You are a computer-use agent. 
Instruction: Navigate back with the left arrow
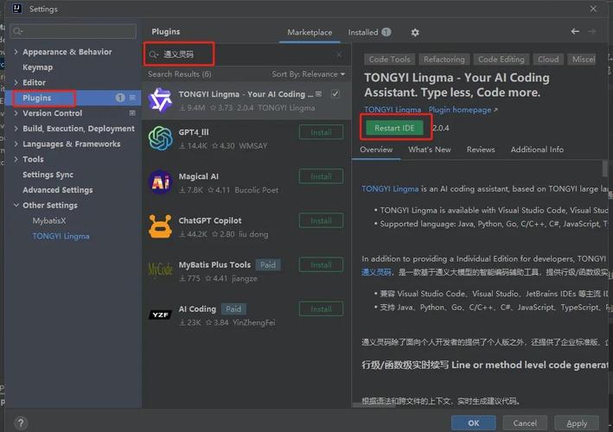[x=575, y=31]
